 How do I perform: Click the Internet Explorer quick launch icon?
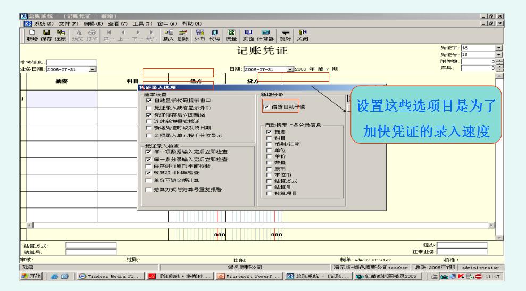tap(54, 276)
